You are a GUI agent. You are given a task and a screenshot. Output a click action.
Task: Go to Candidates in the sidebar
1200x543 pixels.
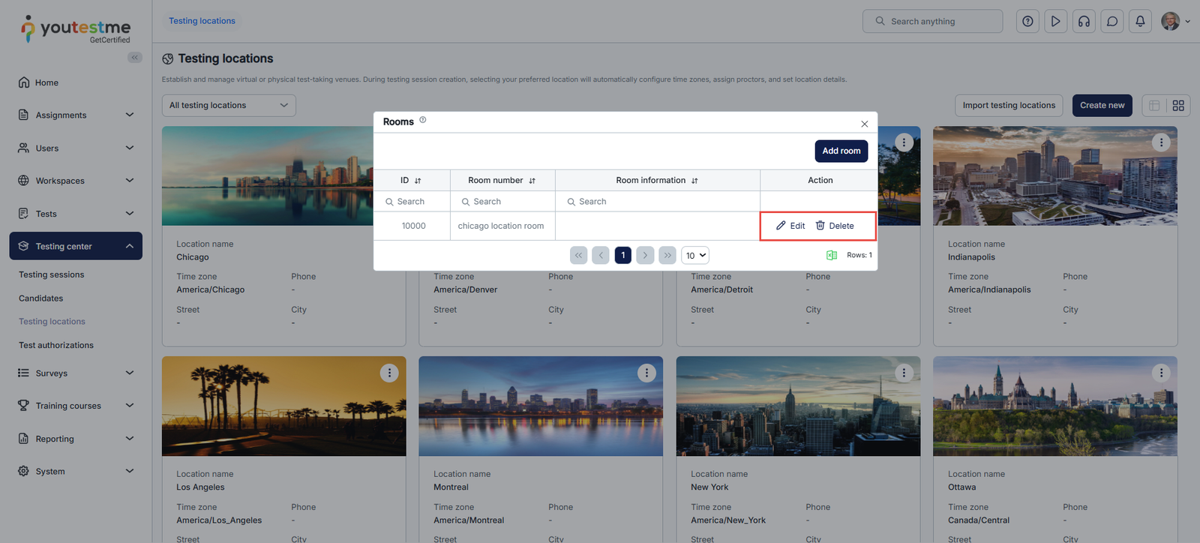41,298
